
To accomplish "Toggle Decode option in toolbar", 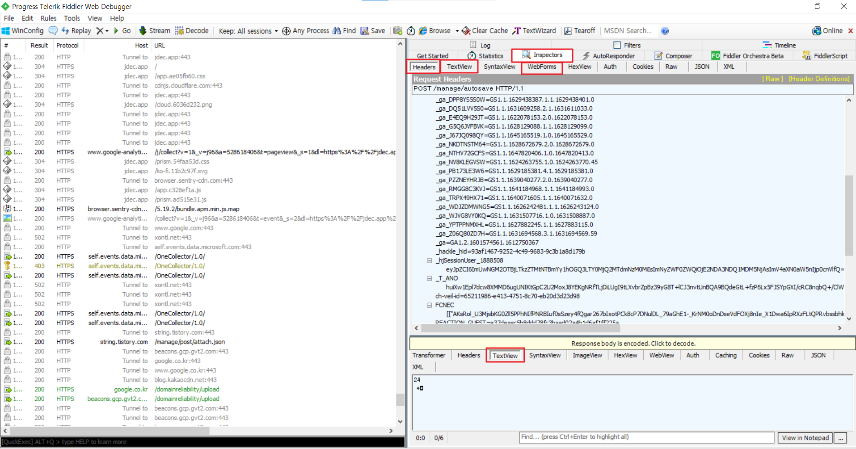I will click(192, 31).
